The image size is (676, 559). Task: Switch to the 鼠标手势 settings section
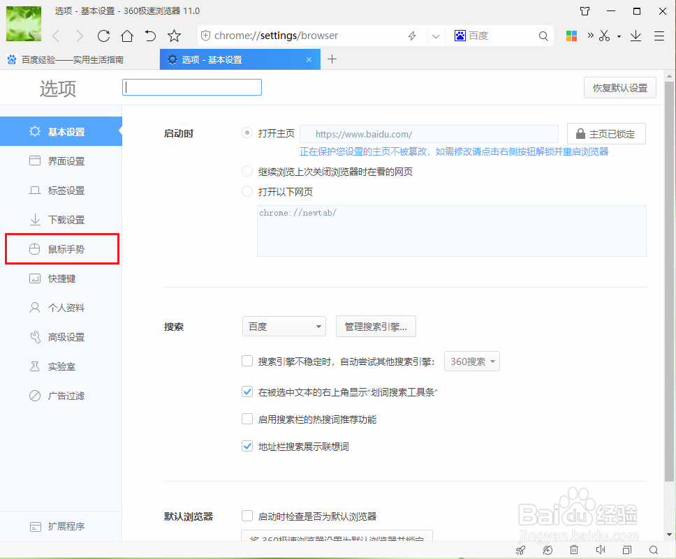pos(61,248)
